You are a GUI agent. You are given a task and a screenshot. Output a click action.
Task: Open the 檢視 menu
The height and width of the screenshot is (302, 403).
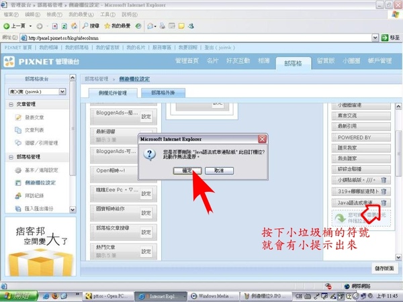[x=54, y=14]
